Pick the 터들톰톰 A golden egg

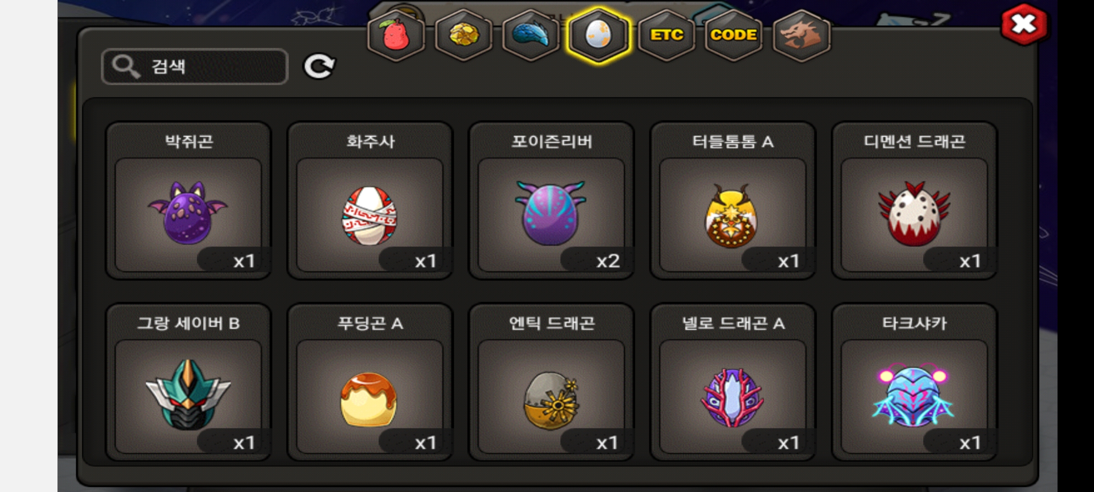733,200
